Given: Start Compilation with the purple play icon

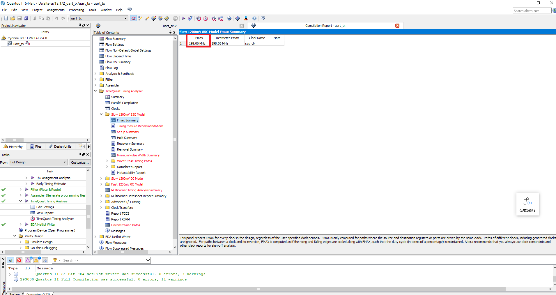Looking at the screenshot, I should (x=184, y=18).
